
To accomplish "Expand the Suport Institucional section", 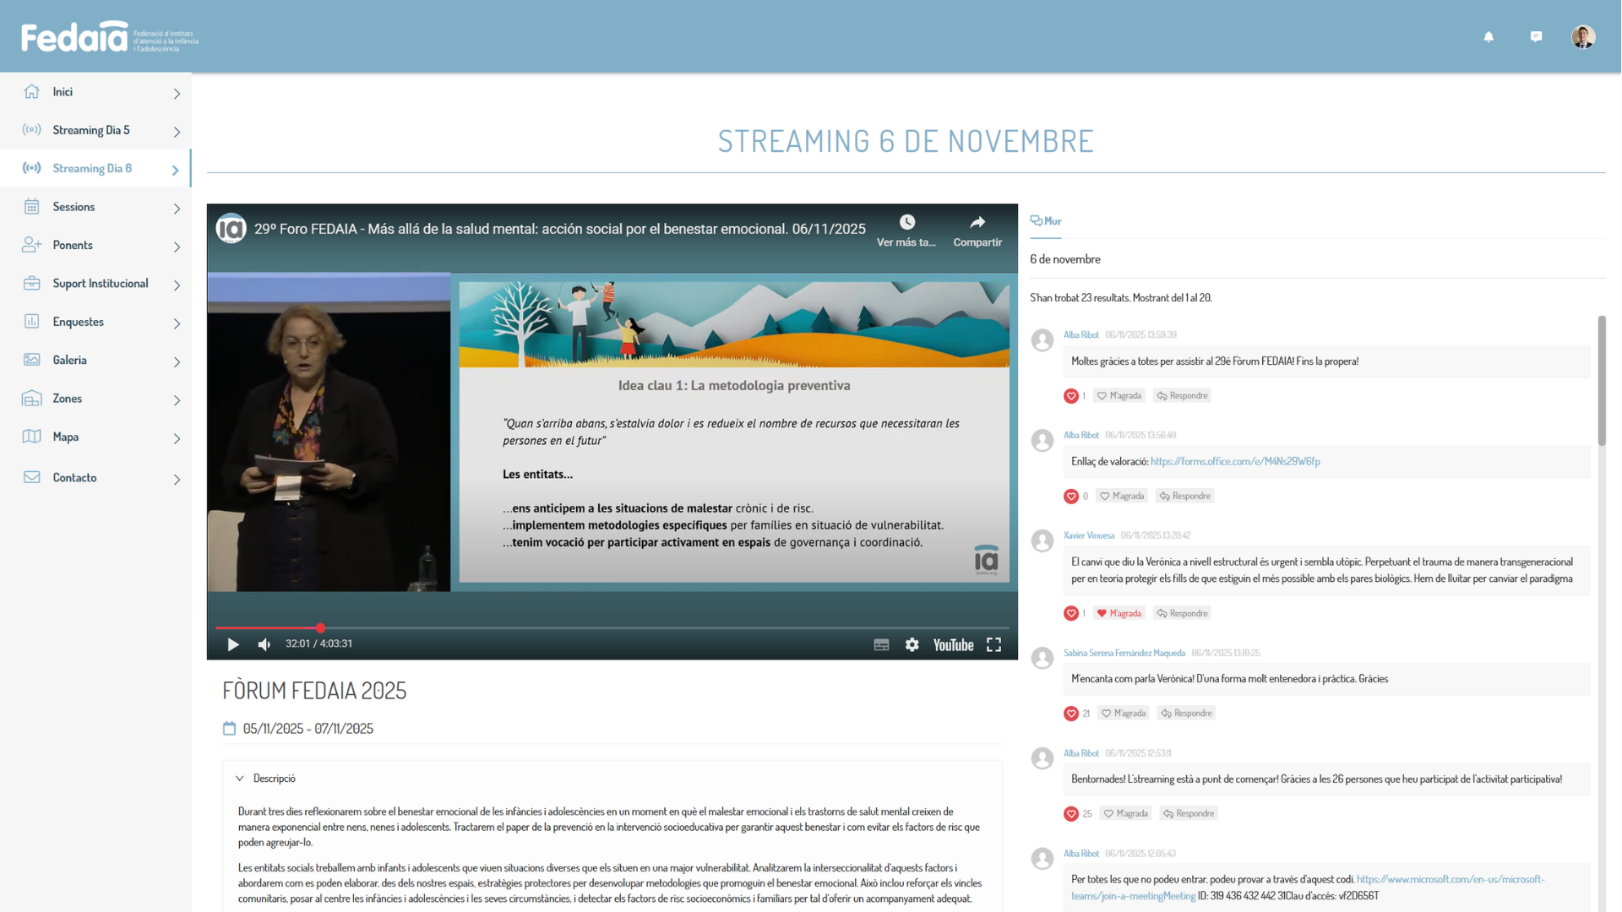I will [100, 283].
